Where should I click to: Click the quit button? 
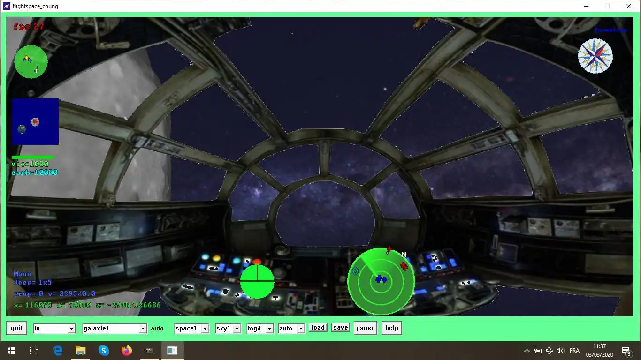[x=16, y=328]
